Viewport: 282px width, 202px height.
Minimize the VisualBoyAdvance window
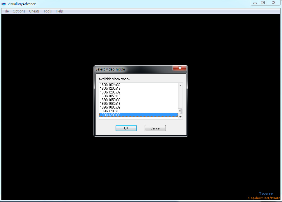point(255,3)
